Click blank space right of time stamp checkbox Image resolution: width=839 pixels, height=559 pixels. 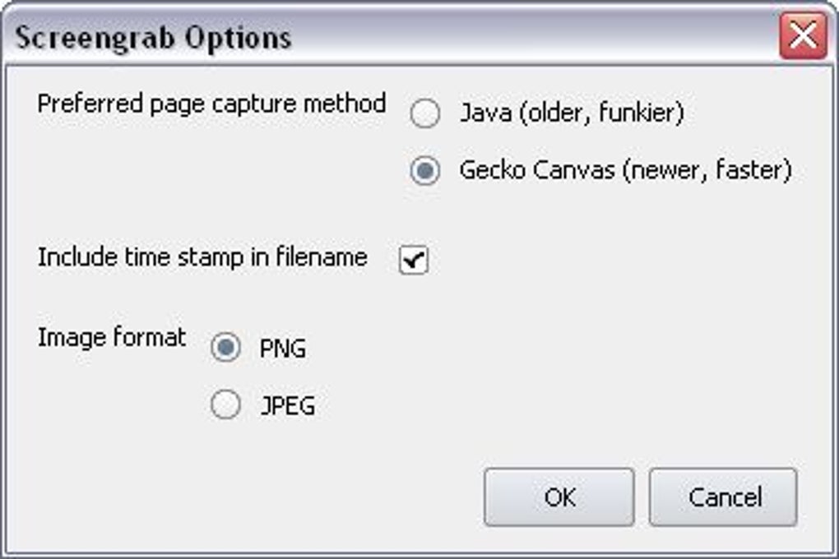click(x=617, y=260)
